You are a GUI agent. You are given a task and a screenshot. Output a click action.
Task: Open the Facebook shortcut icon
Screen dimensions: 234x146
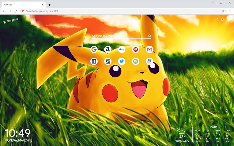(94, 61)
